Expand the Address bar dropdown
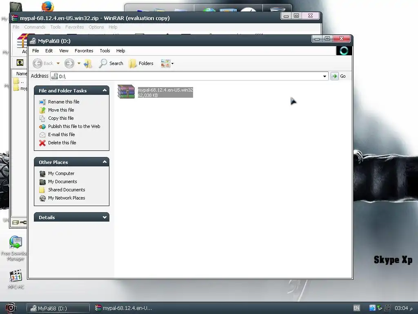This screenshot has height=314, width=418. coord(325,76)
